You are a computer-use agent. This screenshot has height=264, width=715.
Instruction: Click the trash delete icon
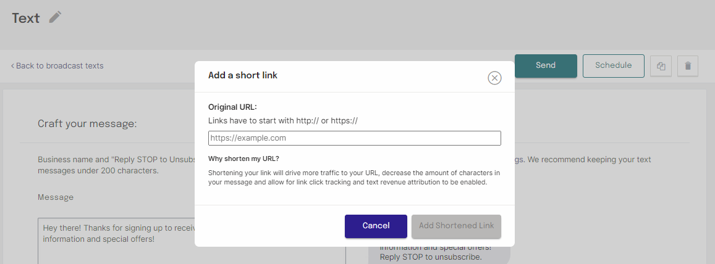coord(688,66)
